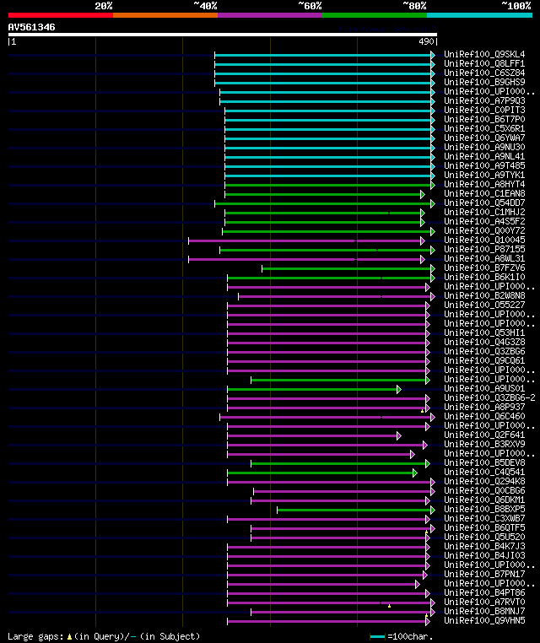Select the UniRef100_O55227 label

pyautogui.click(x=484, y=305)
